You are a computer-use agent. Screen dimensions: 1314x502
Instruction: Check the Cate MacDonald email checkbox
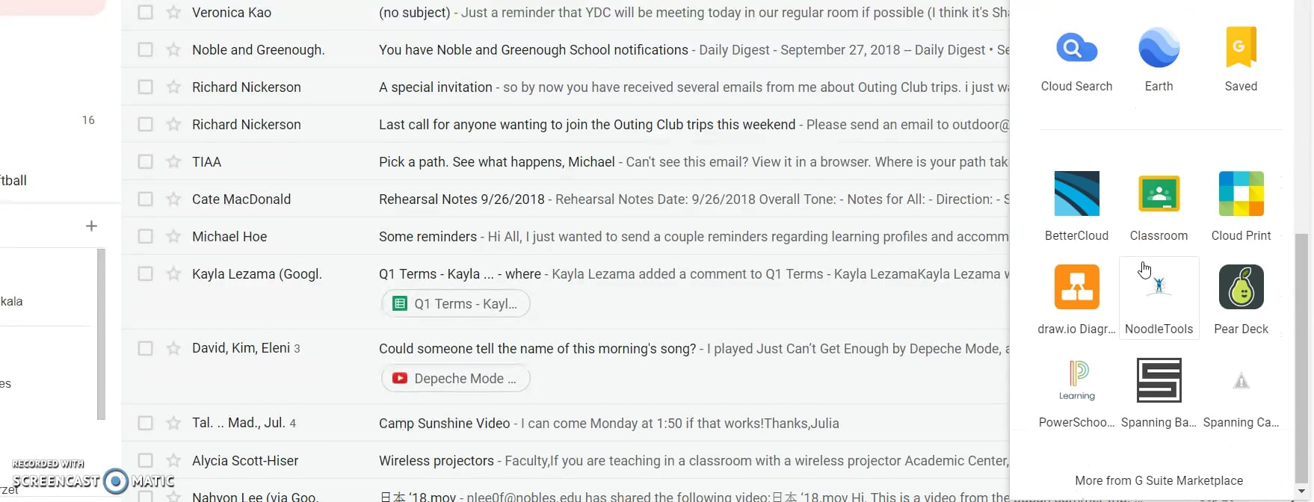pos(146,199)
